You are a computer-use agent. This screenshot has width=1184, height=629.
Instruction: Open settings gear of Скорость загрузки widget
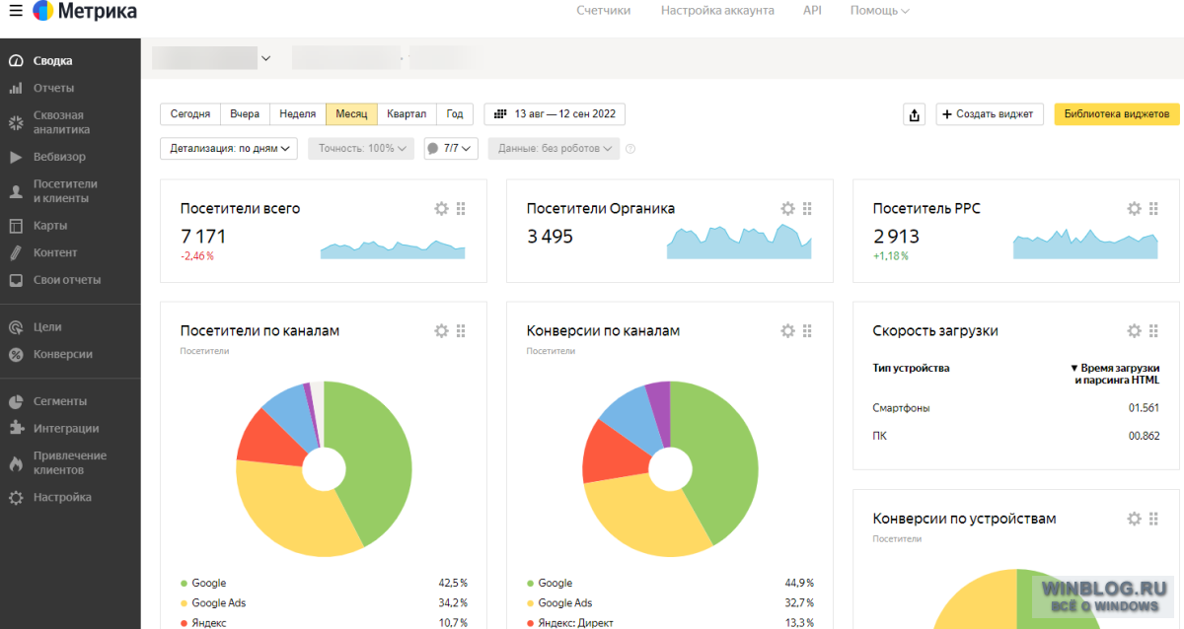(x=1134, y=331)
